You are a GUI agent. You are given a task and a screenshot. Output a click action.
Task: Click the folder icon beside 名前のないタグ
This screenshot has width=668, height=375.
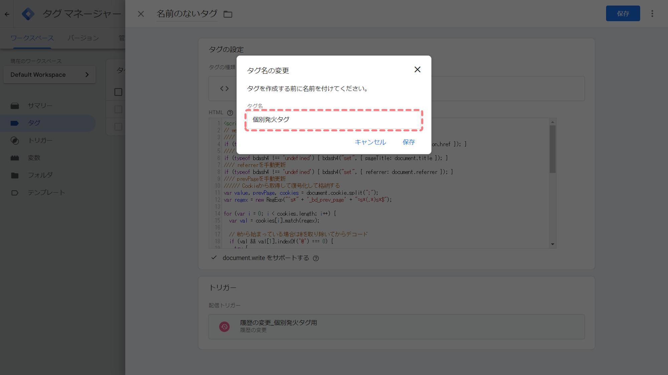[x=228, y=14]
